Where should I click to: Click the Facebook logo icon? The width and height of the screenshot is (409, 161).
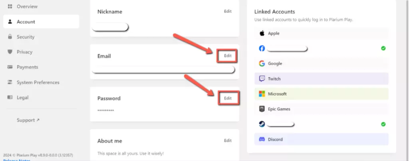(262, 49)
